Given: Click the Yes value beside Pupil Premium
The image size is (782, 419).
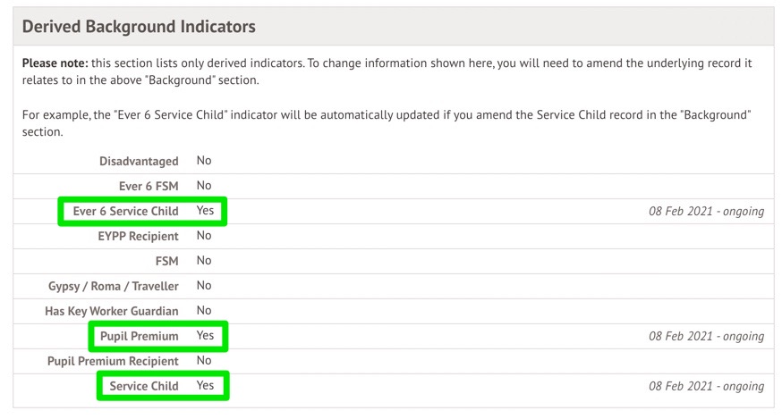Looking at the screenshot, I should point(205,336).
